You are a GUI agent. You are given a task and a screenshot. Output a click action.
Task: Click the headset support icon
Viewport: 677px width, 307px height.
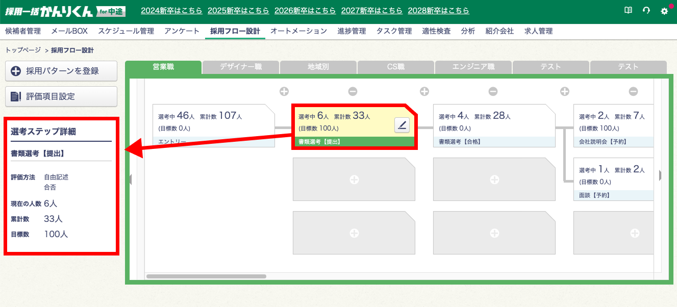(x=646, y=11)
